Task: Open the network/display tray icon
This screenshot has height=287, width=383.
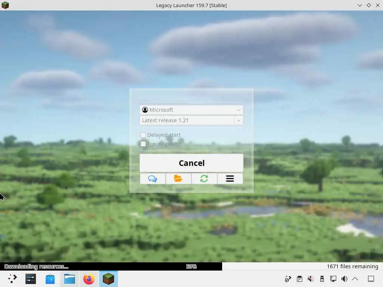Action: coord(333,279)
